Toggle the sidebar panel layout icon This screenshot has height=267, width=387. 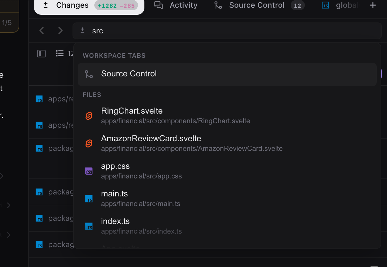click(41, 54)
